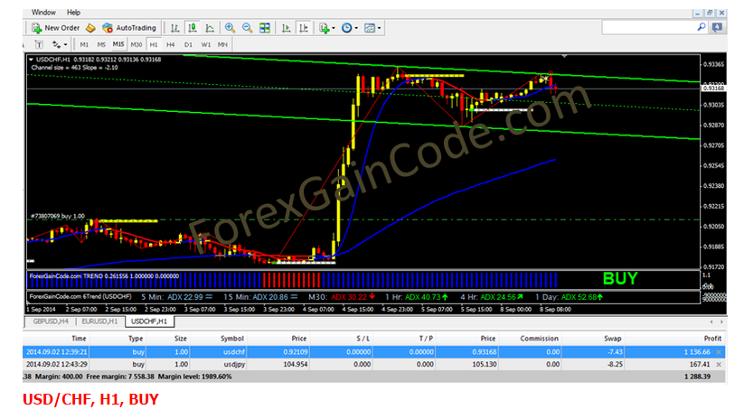Select W1 timeframe

point(205,44)
